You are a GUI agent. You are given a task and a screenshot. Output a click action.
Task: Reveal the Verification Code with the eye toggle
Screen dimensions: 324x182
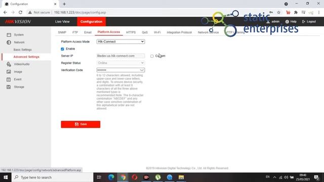click(142, 70)
